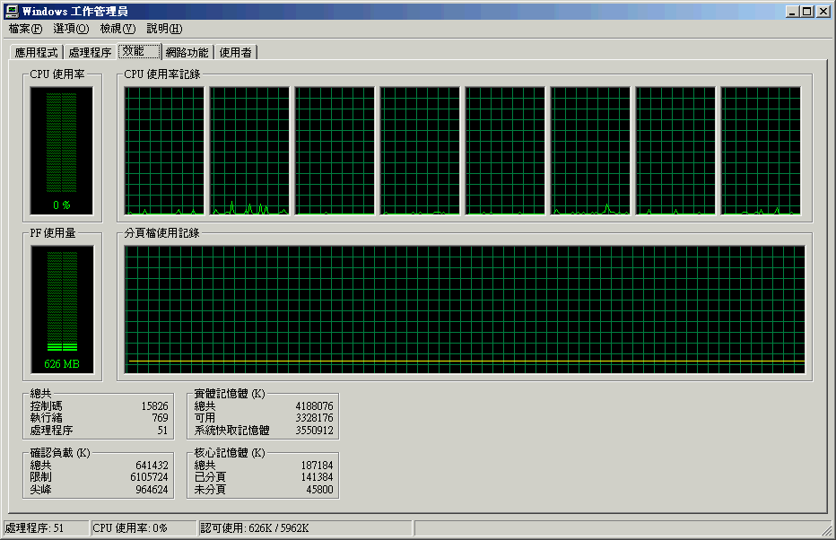The height and width of the screenshot is (540, 836).
Task: Click the 處理程序 value 51 under 總共
Action: coord(162,431)
